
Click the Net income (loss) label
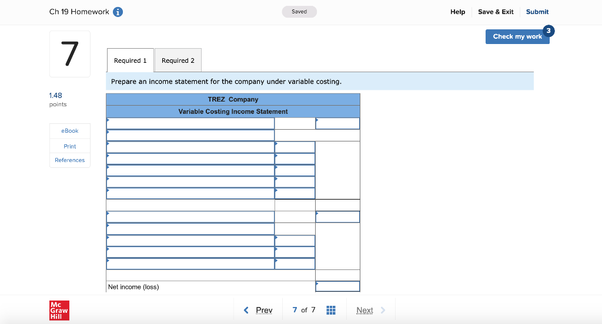(x=133, y=287)
